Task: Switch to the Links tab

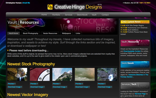Action: 78,33
